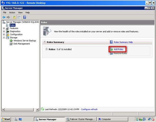The height and width of the screenshot is (122, 156).
Task: Click the "0 of 16 installed" text
Action: coord(64,49)
